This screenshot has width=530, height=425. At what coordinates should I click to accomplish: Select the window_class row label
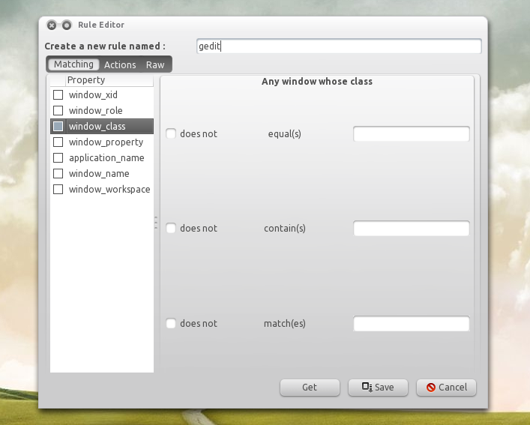[97, 127]
